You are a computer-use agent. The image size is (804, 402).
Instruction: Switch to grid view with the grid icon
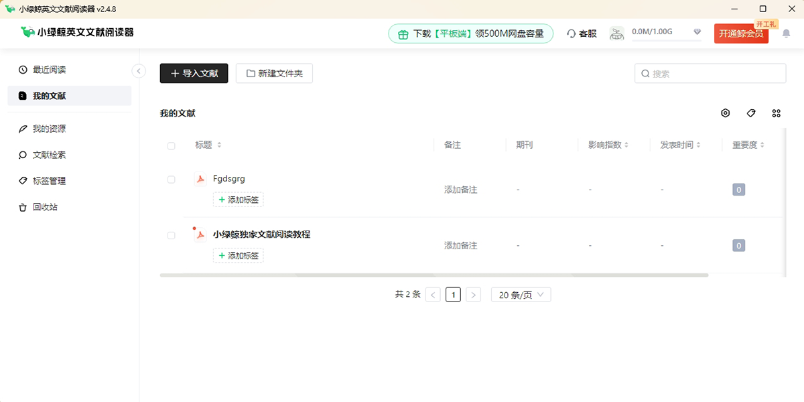[776, 113]
